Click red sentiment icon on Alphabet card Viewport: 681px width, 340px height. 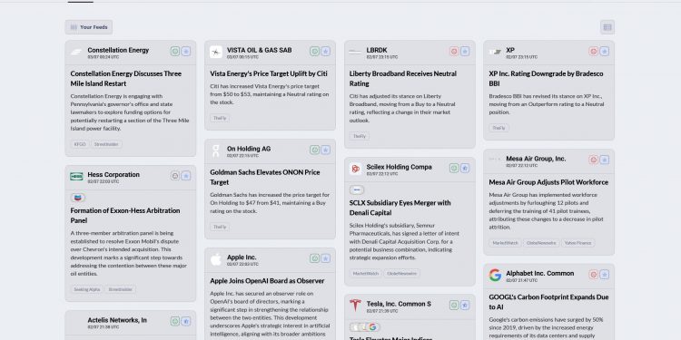tap(594, 275)
